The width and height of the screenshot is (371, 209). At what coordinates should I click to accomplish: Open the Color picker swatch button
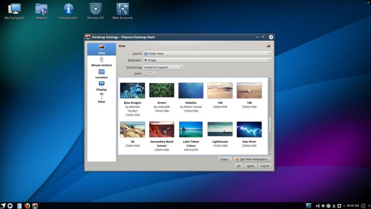[149, 74]
